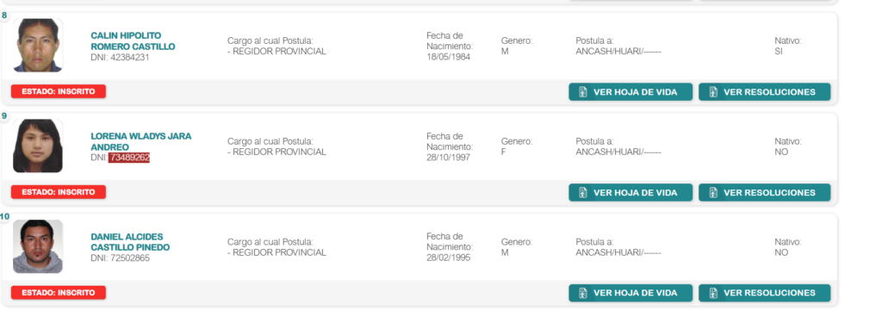Click the DNI 42384231 text
The height and width of the screenshot is (329, 882).
(120, 58)
